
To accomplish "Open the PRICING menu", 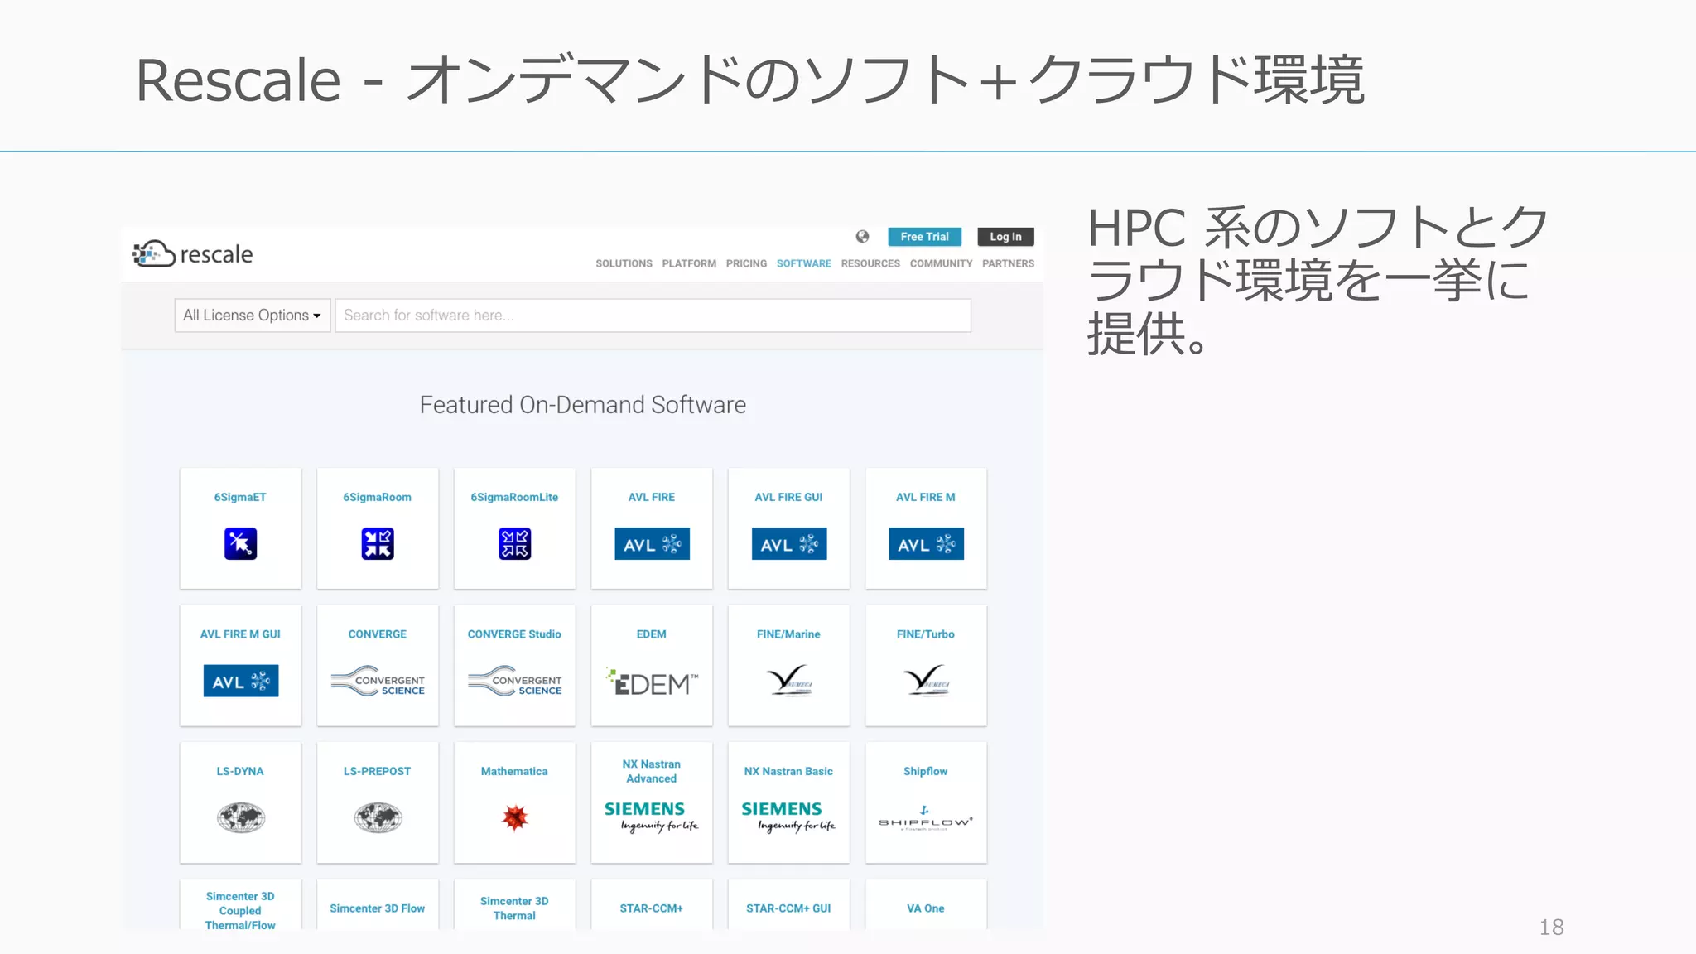I will tap(746, 263).
